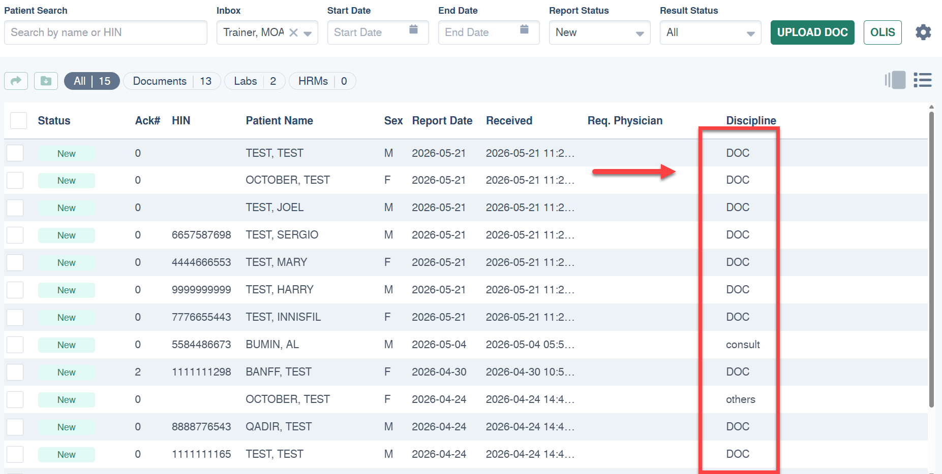Click the UPLOAD DOC button

coord(812,32)
